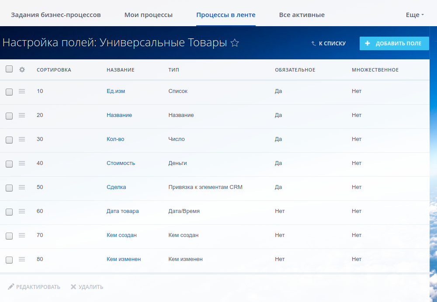437x302 pixels.
Task: Click the row menu icon for Дата товара
Action: [x=22, y=211]
